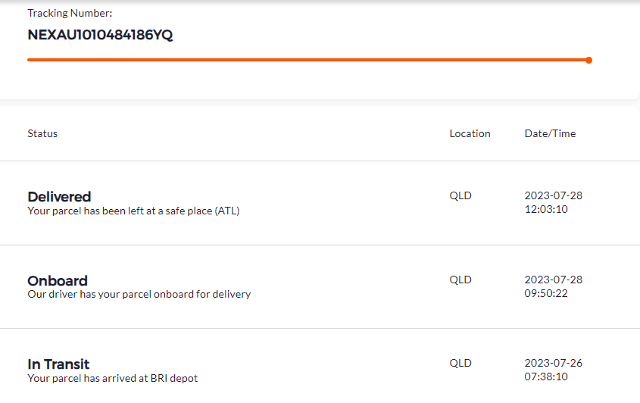Click the Location column header
Image resolution: width=640 pixels, height=403 pixels.
[470, 133]
